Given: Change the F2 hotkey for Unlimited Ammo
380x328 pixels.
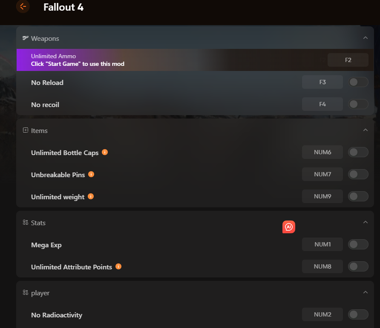Looking at the screenshot, I should click(348, 60).
